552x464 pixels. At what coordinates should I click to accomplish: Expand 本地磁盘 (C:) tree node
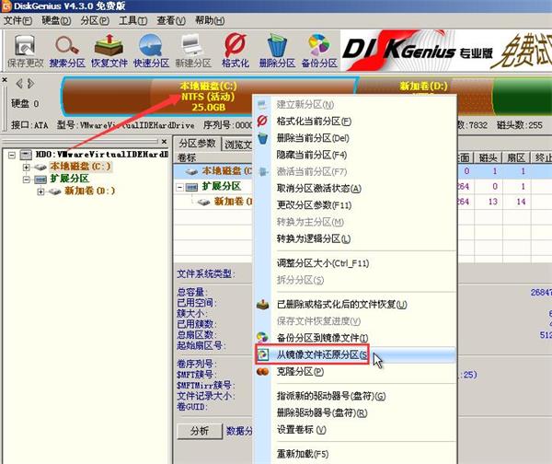pos(26,167)
